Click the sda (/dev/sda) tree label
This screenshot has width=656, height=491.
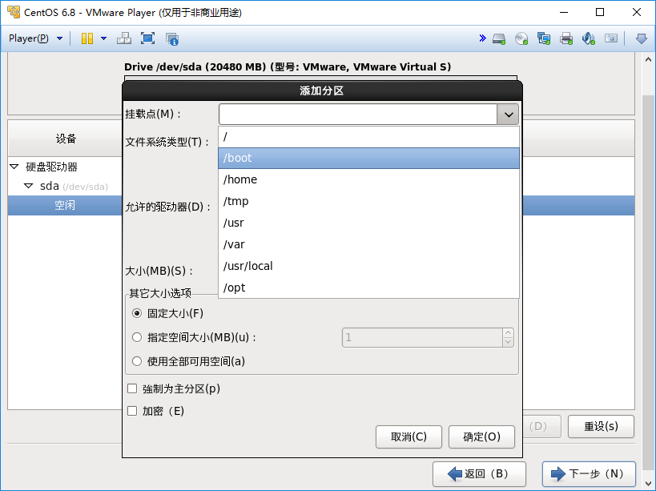[74, 186]
